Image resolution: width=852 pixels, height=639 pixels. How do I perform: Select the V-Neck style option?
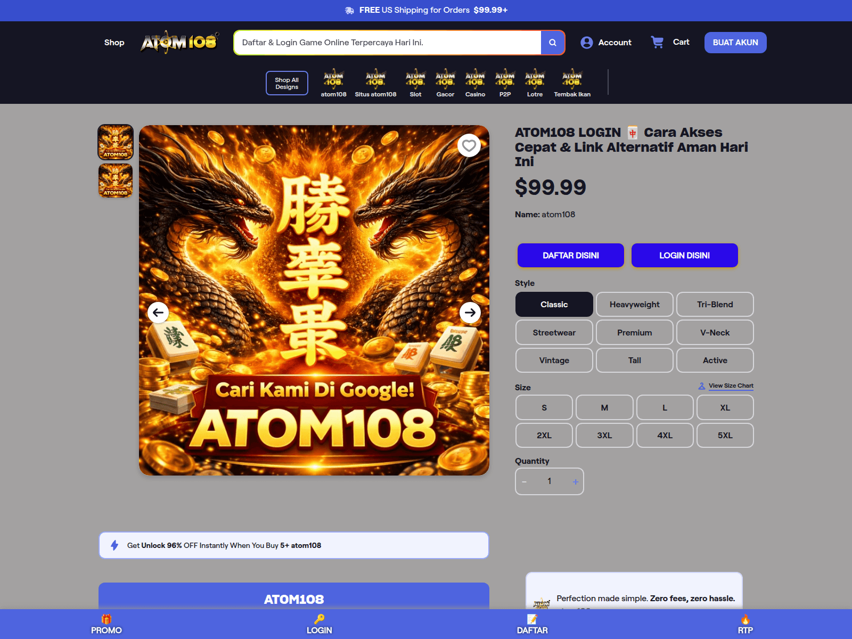pyautogui.click(x=715, y=332)
